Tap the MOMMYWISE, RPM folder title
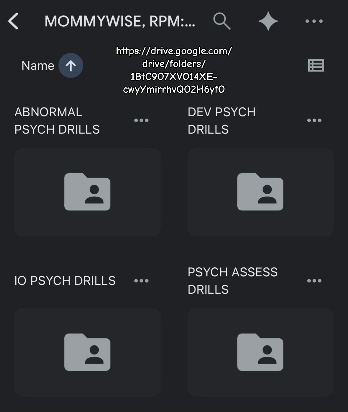Screen dimensions: 348x412 pyautogui.click(x=120, y=21)
